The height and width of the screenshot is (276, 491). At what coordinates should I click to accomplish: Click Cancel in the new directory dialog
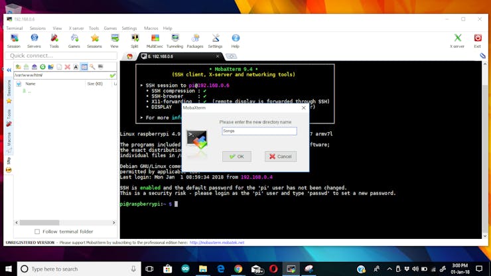coord(281,157)
